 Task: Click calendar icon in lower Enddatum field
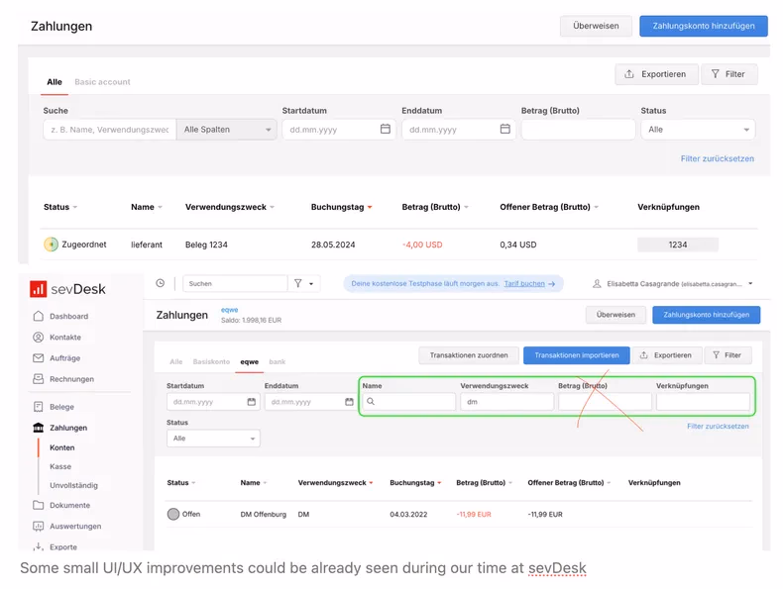349,402
